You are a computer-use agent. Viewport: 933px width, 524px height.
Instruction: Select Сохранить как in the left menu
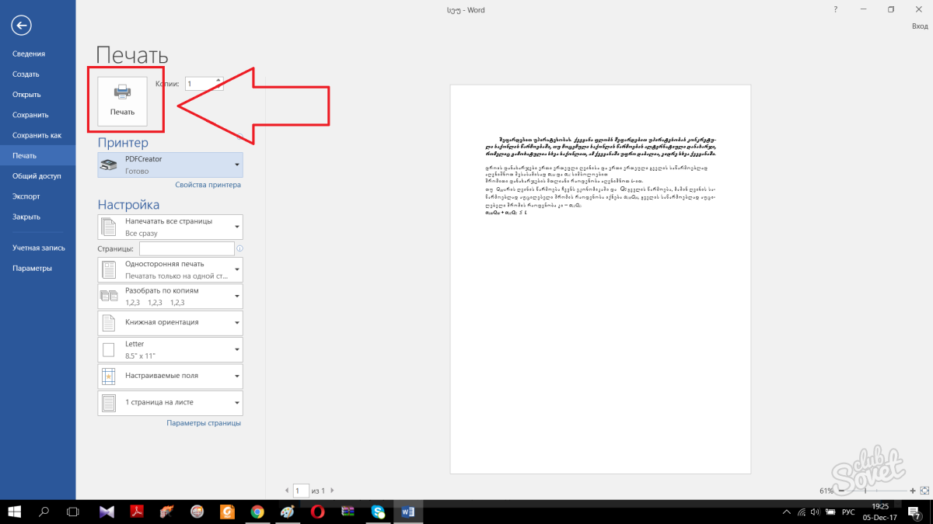click(x=37, y=135)
